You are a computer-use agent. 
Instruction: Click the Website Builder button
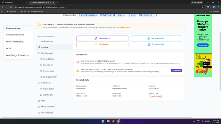[x=156, y=38]
